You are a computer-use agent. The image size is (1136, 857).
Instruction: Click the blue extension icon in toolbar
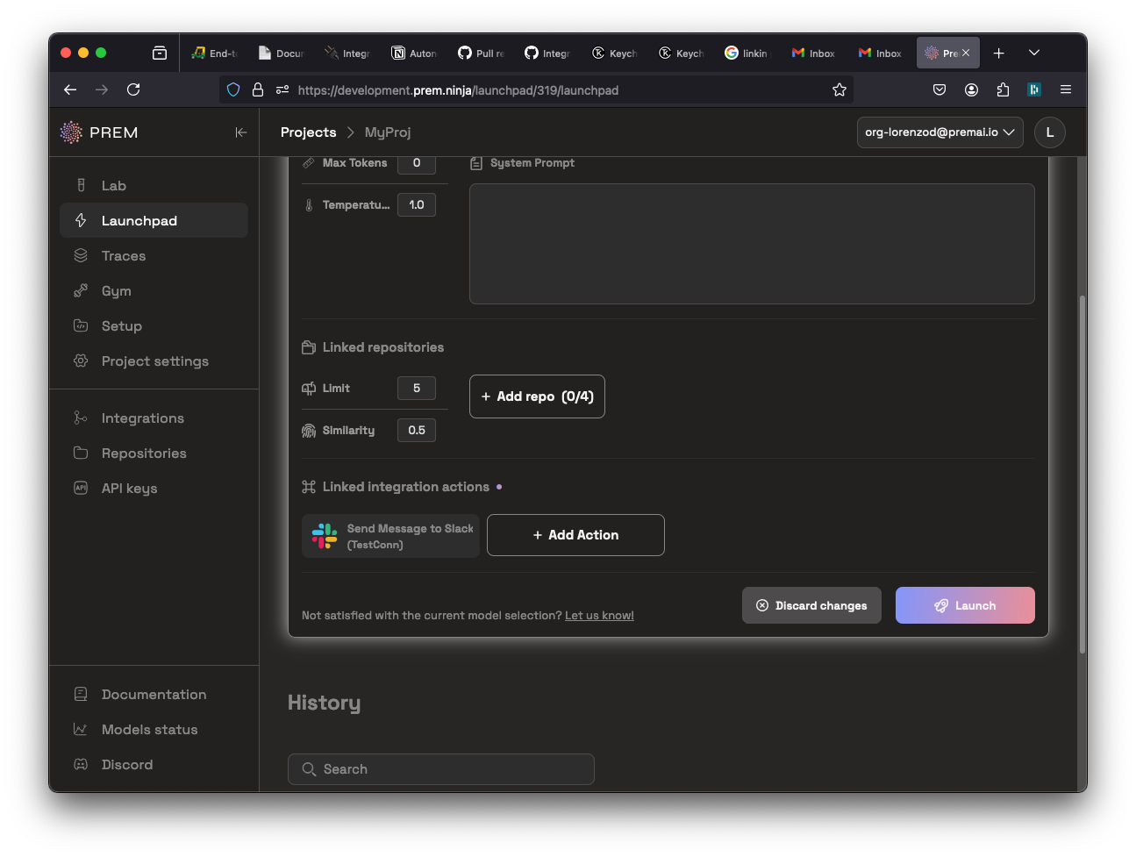coord(1034,89)
